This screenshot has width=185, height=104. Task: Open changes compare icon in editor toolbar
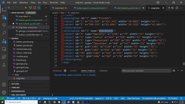click(173, 8)
